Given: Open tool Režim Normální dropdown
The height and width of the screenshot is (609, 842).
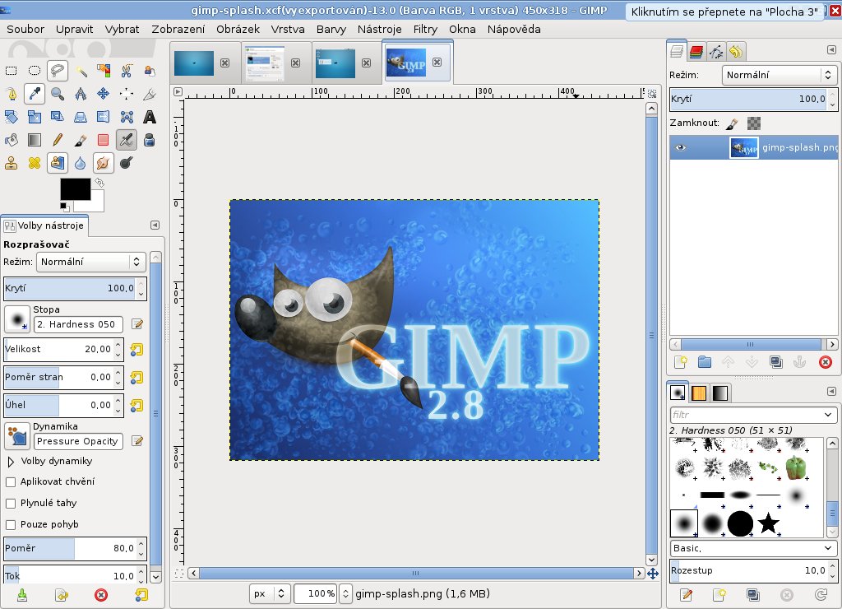Looking at the screenshot, I should click(x=90, y=262).
